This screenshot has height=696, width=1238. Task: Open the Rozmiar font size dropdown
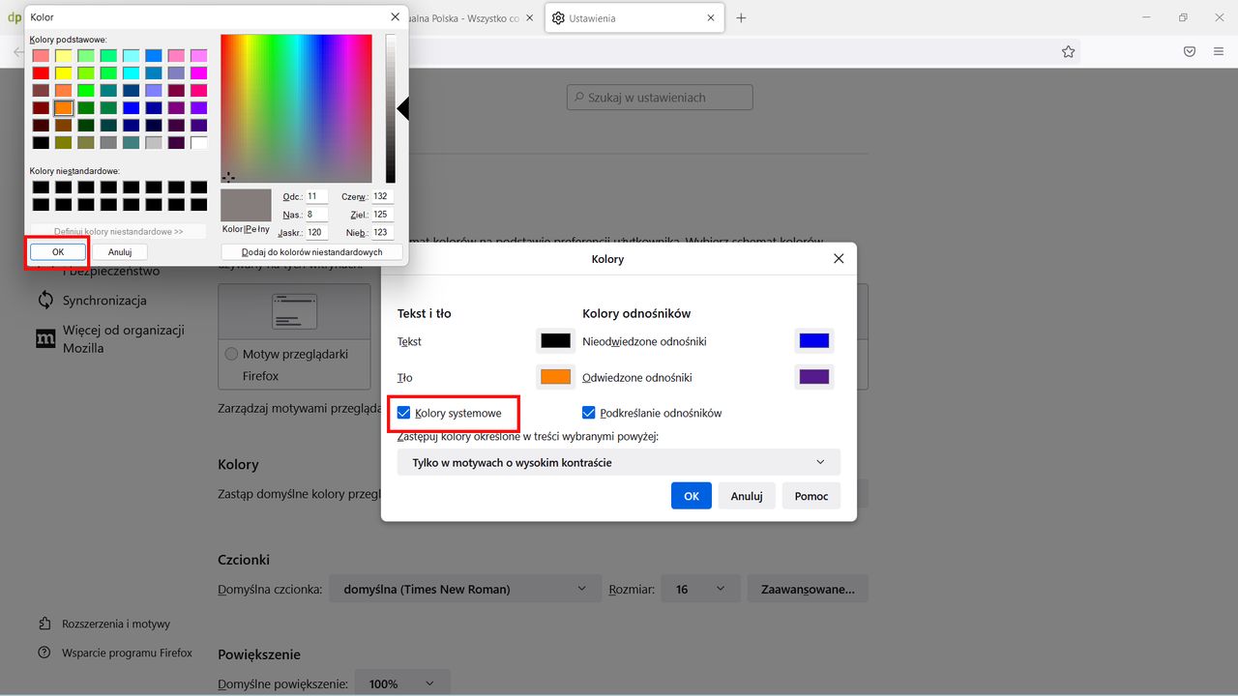pyautogui.click(x=700, y=588)
